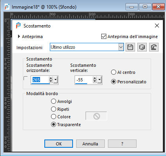The width and height of the screenshot is (166, 156).
Task: Maximize the Immagine18 image window
Action: tap(145, 7)
